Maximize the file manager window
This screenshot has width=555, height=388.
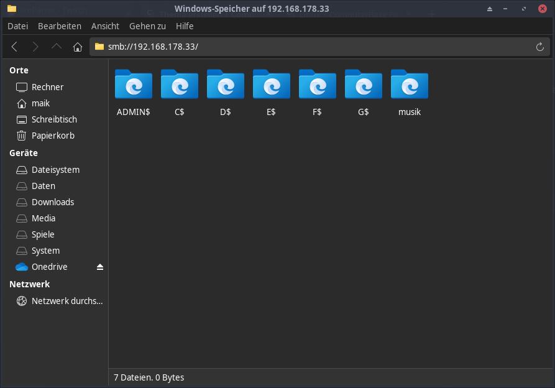pos(524,9)
